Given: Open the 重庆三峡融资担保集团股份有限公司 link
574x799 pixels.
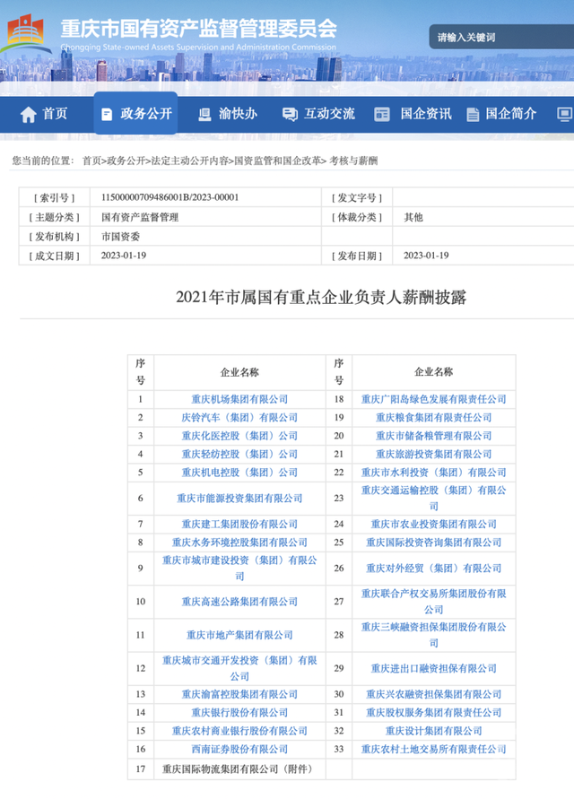Looking at the screenshot, I should point(434,636).
